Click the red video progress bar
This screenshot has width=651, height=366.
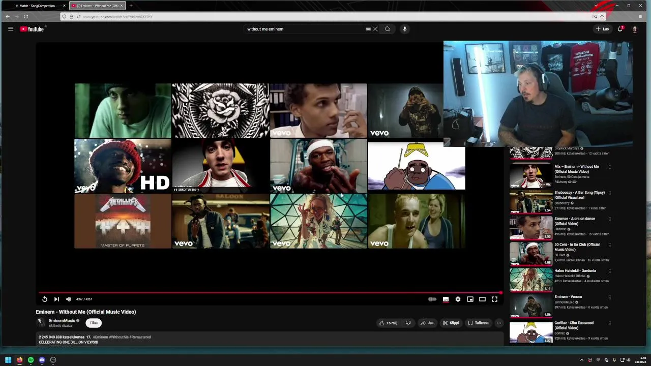pyautogui.click(x=270, y=293)
